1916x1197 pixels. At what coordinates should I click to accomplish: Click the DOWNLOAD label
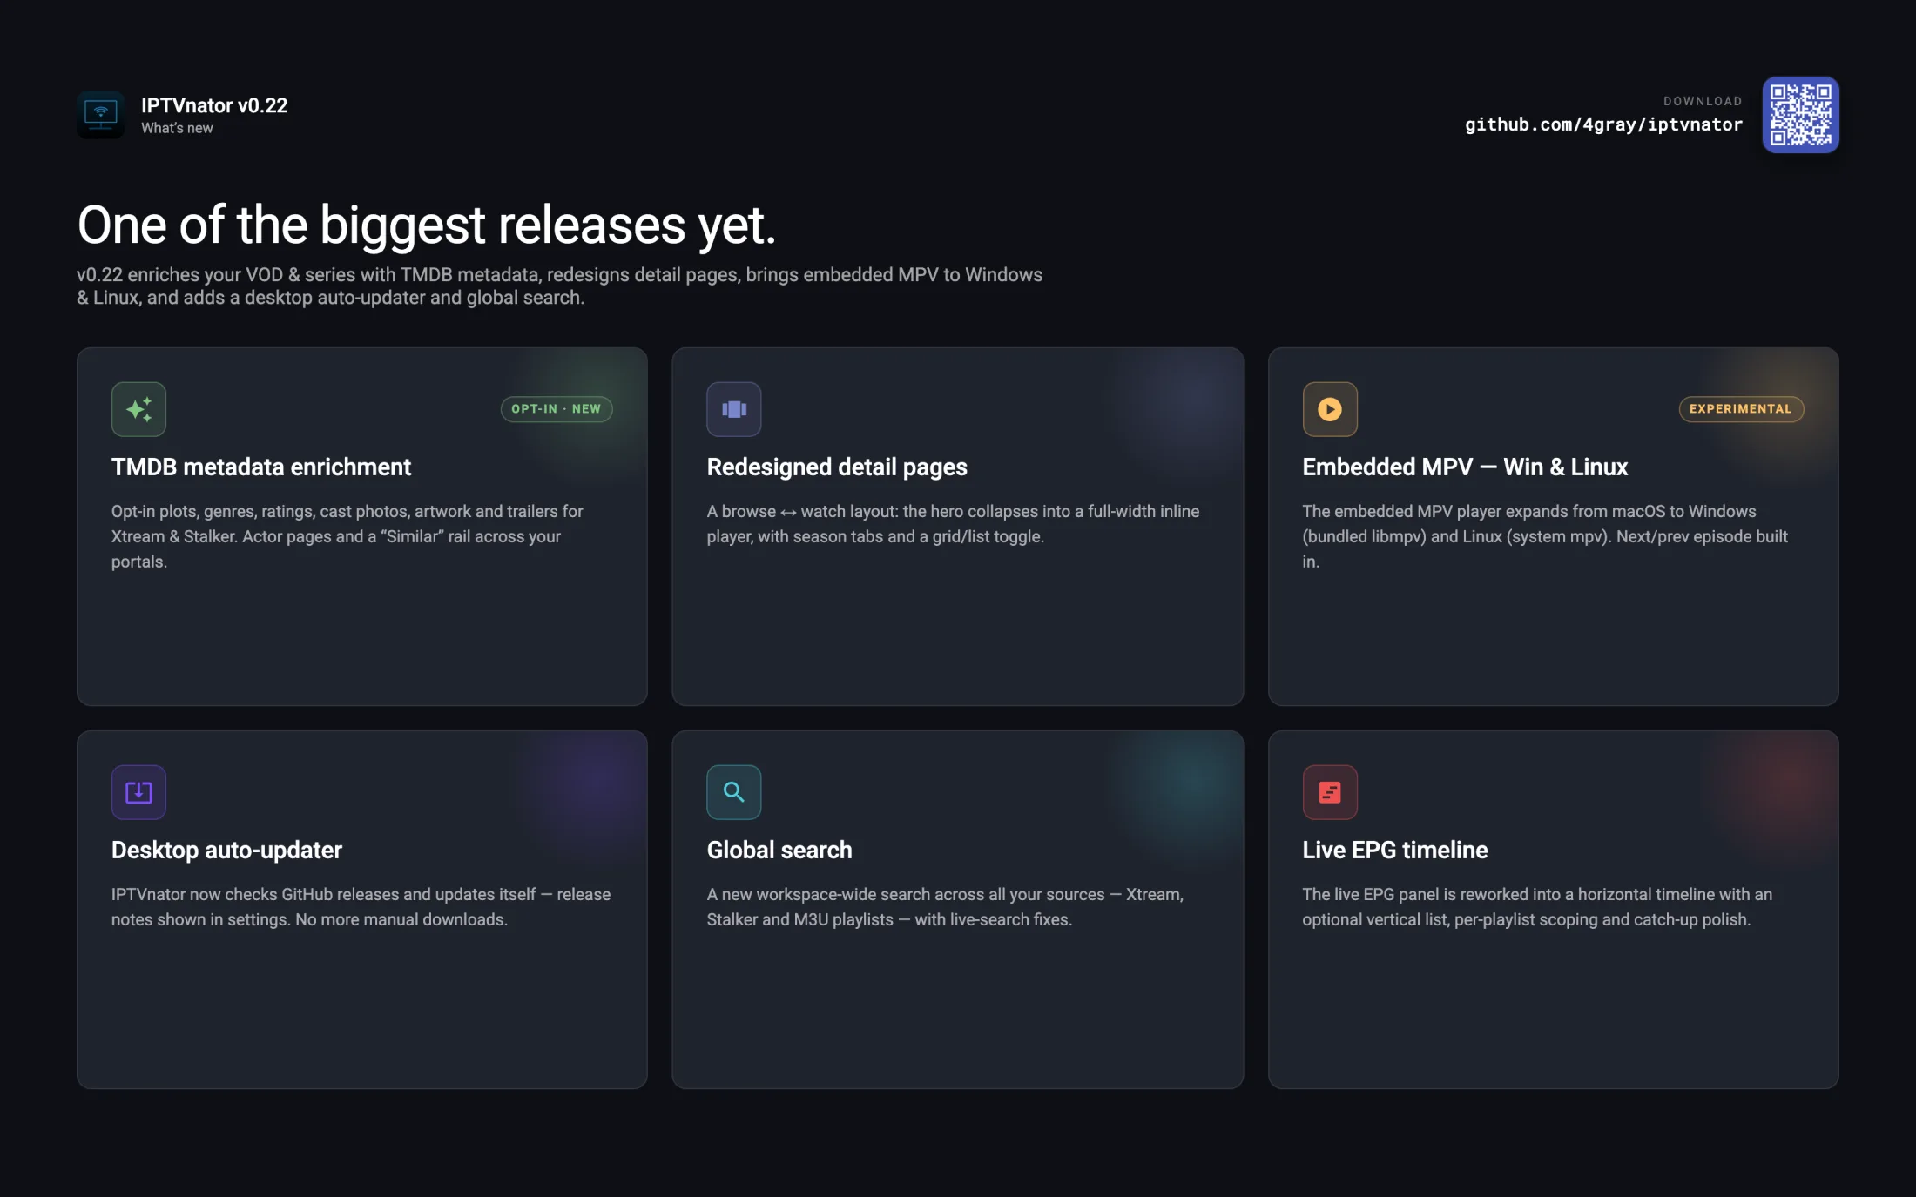(x=1703, y=101)
